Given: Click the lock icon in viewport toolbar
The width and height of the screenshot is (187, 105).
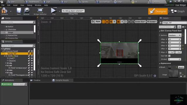Looking at the screenshot, I should tap(107, 22).
